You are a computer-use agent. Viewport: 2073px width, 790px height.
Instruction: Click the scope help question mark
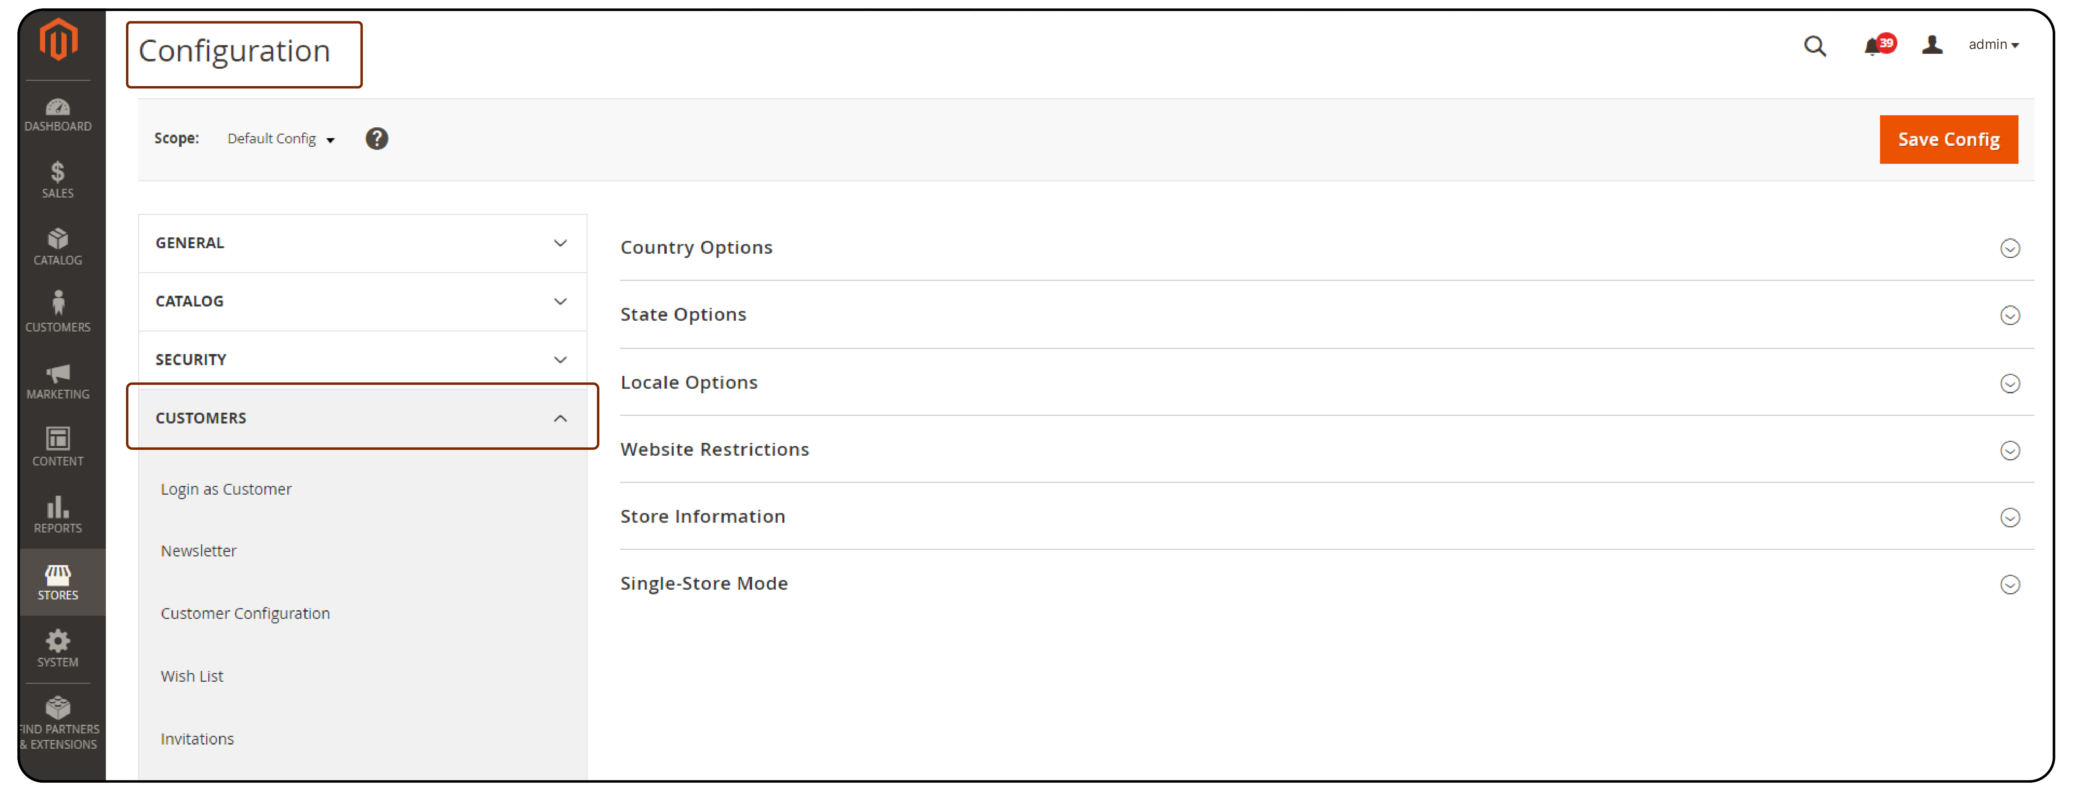point(377,138)
